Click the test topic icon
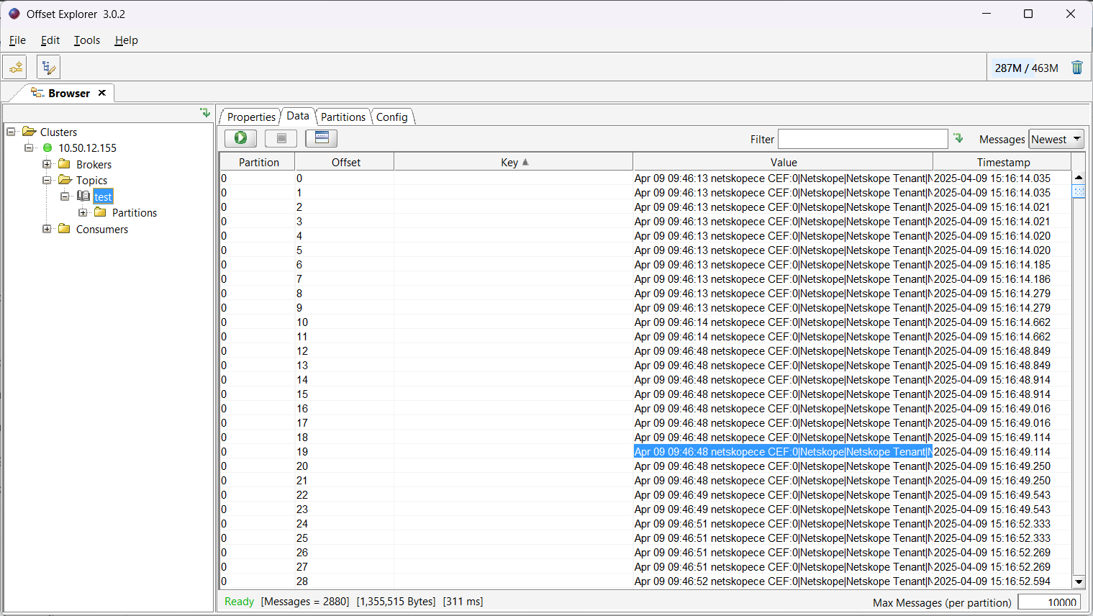Screen dimensions: 1093x616 point(83,196)
